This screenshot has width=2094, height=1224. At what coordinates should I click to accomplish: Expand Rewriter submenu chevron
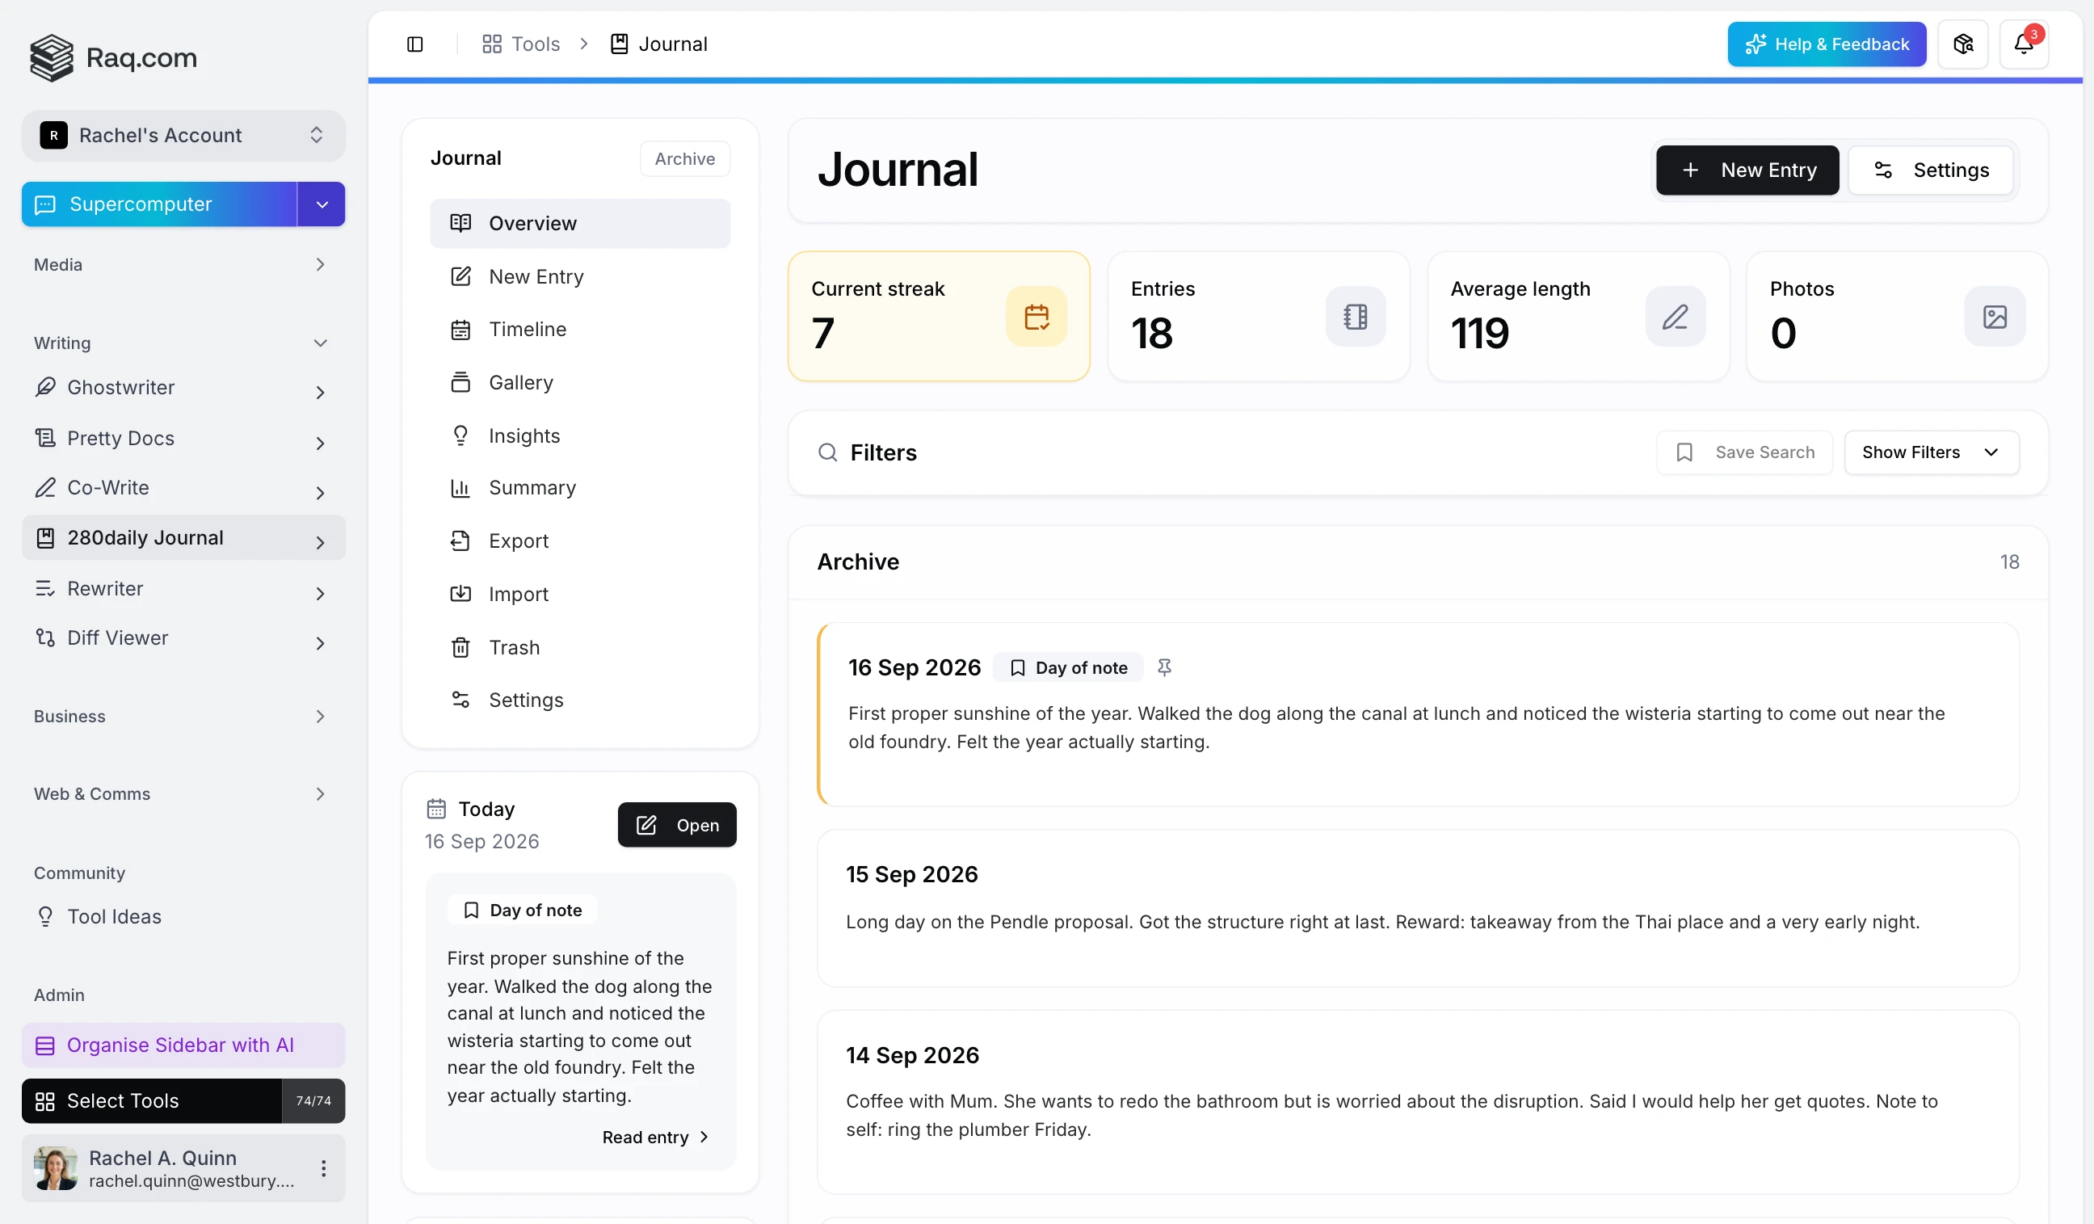(x=320, y=593)
